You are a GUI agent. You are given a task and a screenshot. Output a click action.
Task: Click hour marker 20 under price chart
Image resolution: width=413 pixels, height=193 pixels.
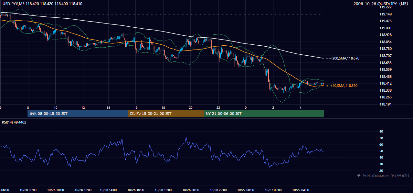tap(191, 107)
